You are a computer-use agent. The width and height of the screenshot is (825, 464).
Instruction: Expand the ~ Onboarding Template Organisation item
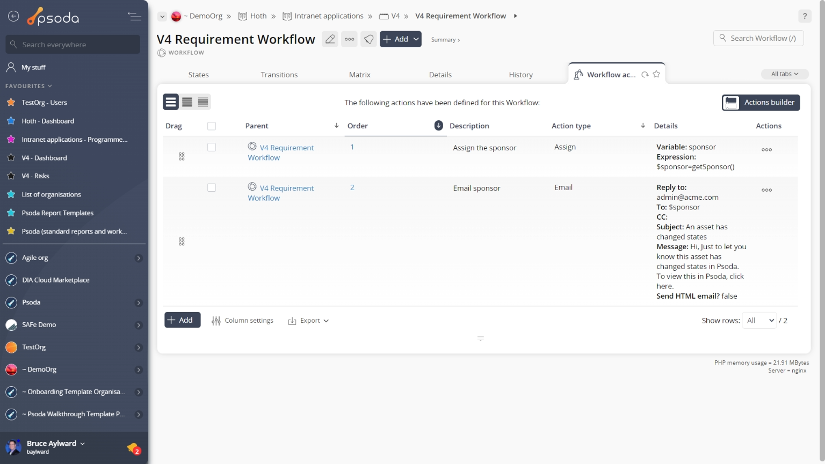139,392
